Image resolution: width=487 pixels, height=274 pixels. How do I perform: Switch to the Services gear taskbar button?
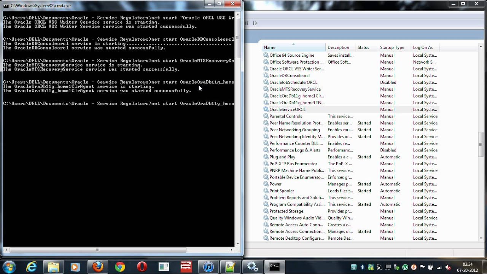point(252,267)
